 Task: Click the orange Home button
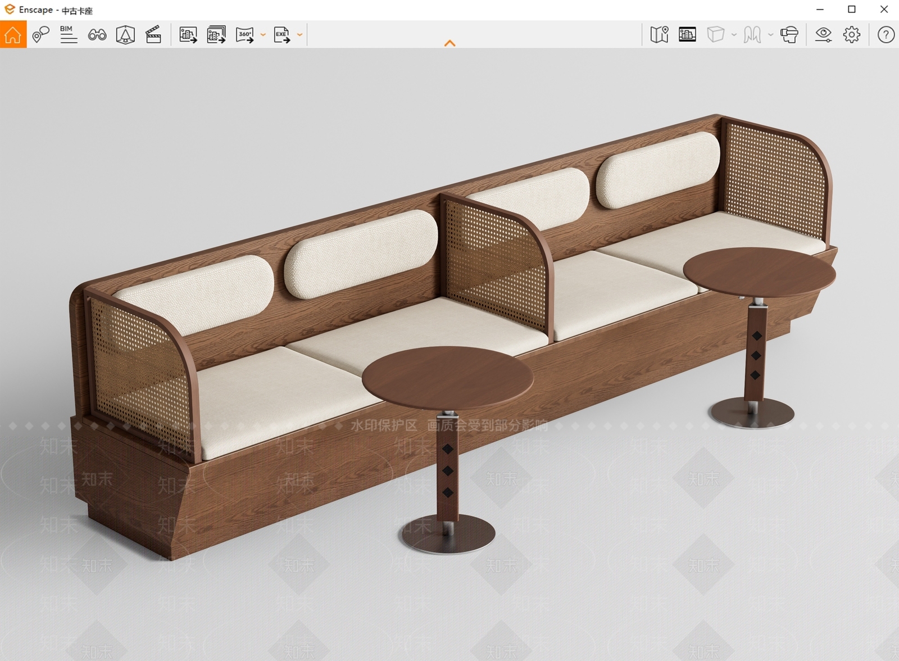coord(13,35)
